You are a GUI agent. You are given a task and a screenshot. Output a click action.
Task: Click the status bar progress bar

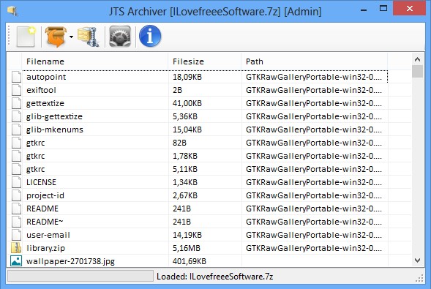[x=80, y=276]
